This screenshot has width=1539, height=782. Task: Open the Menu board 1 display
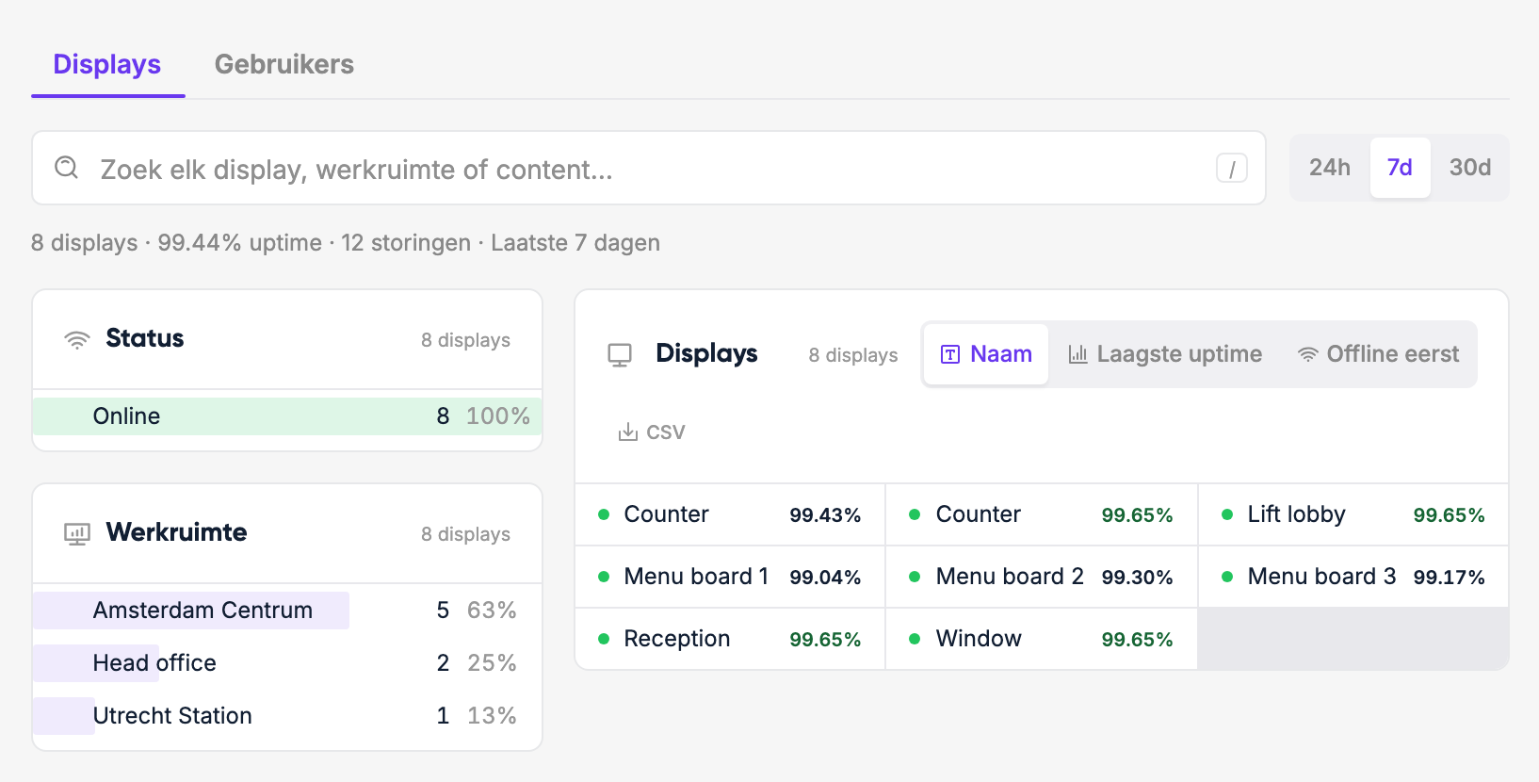[730, 577]
